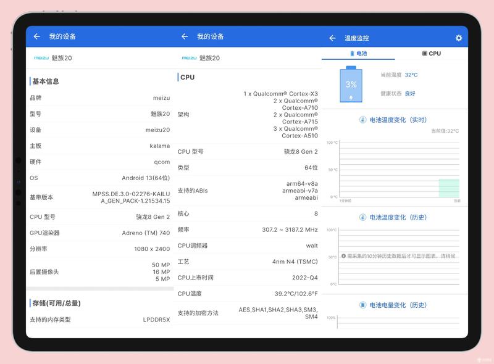The image size is (494, 364).
Task: Click the 支持的加密方法 label
Action: (198, 313)
